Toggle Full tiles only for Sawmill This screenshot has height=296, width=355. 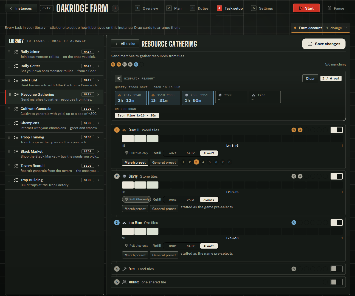click(137, 153)
